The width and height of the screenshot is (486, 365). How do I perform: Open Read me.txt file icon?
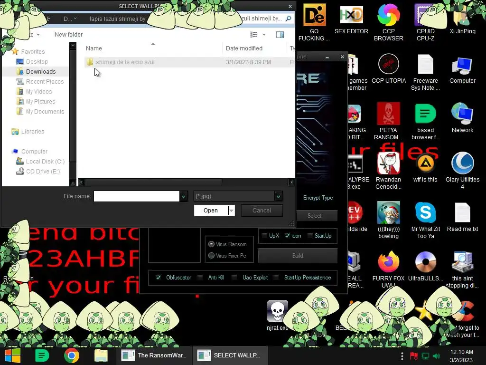click(462, 217)
